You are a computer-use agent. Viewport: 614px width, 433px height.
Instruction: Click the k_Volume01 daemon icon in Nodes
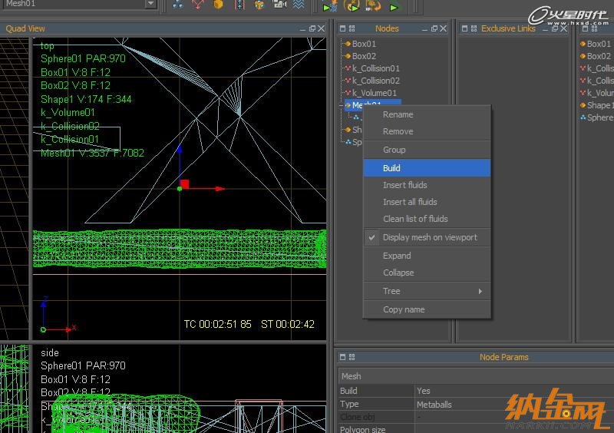pos(348,93)
